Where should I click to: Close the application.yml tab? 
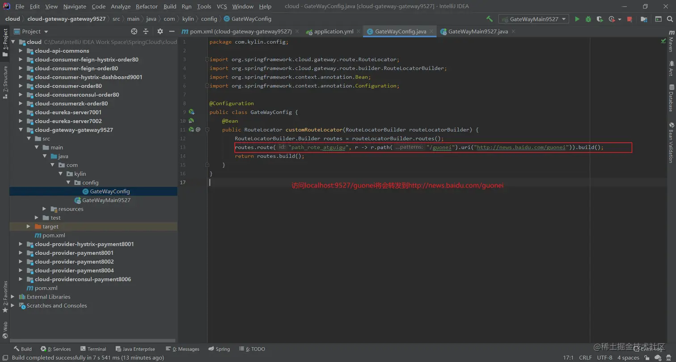(359, 31)
